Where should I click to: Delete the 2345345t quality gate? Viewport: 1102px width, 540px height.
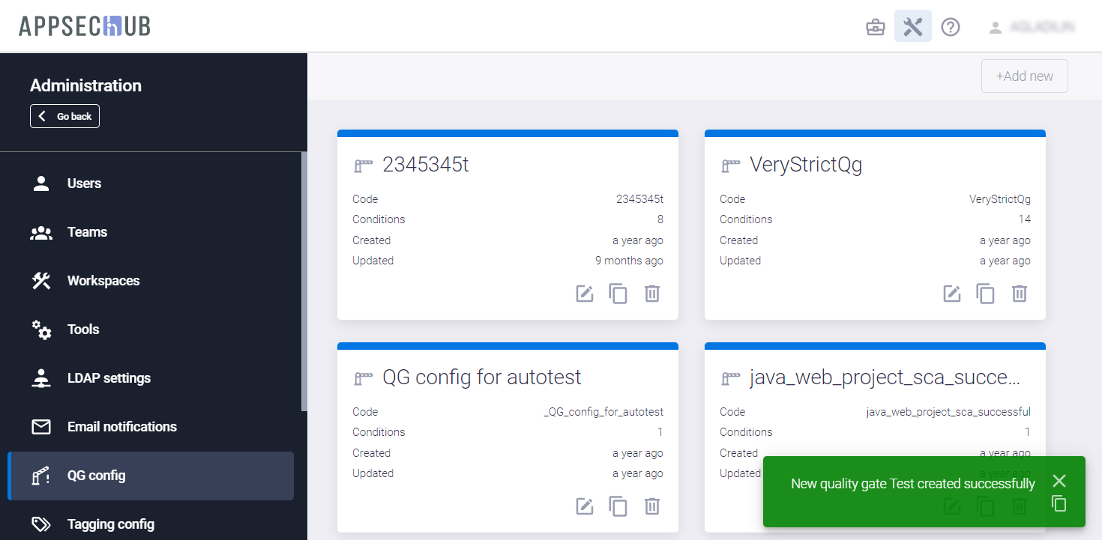click(x=652, y=294)
